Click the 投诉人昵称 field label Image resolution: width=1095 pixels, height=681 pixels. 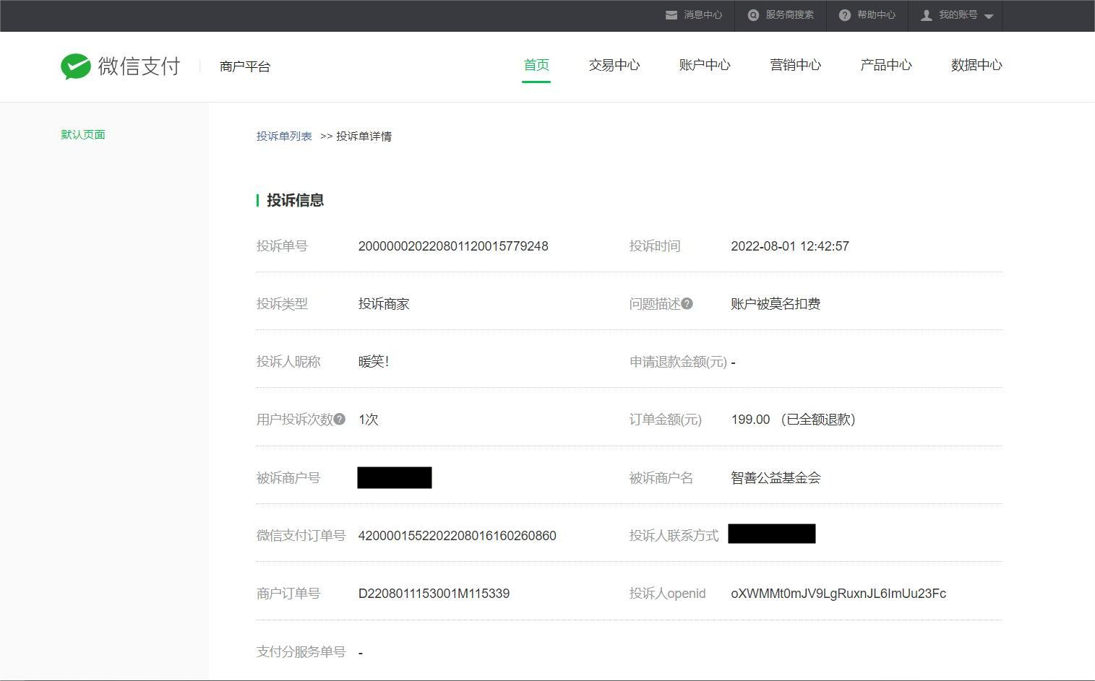(x=288, y=362)
